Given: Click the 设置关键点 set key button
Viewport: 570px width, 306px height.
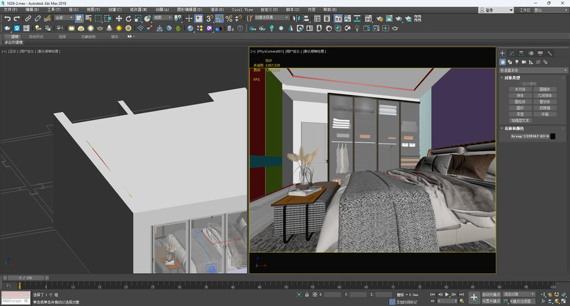Looking at the screenshot, I should tap(491, 301).
